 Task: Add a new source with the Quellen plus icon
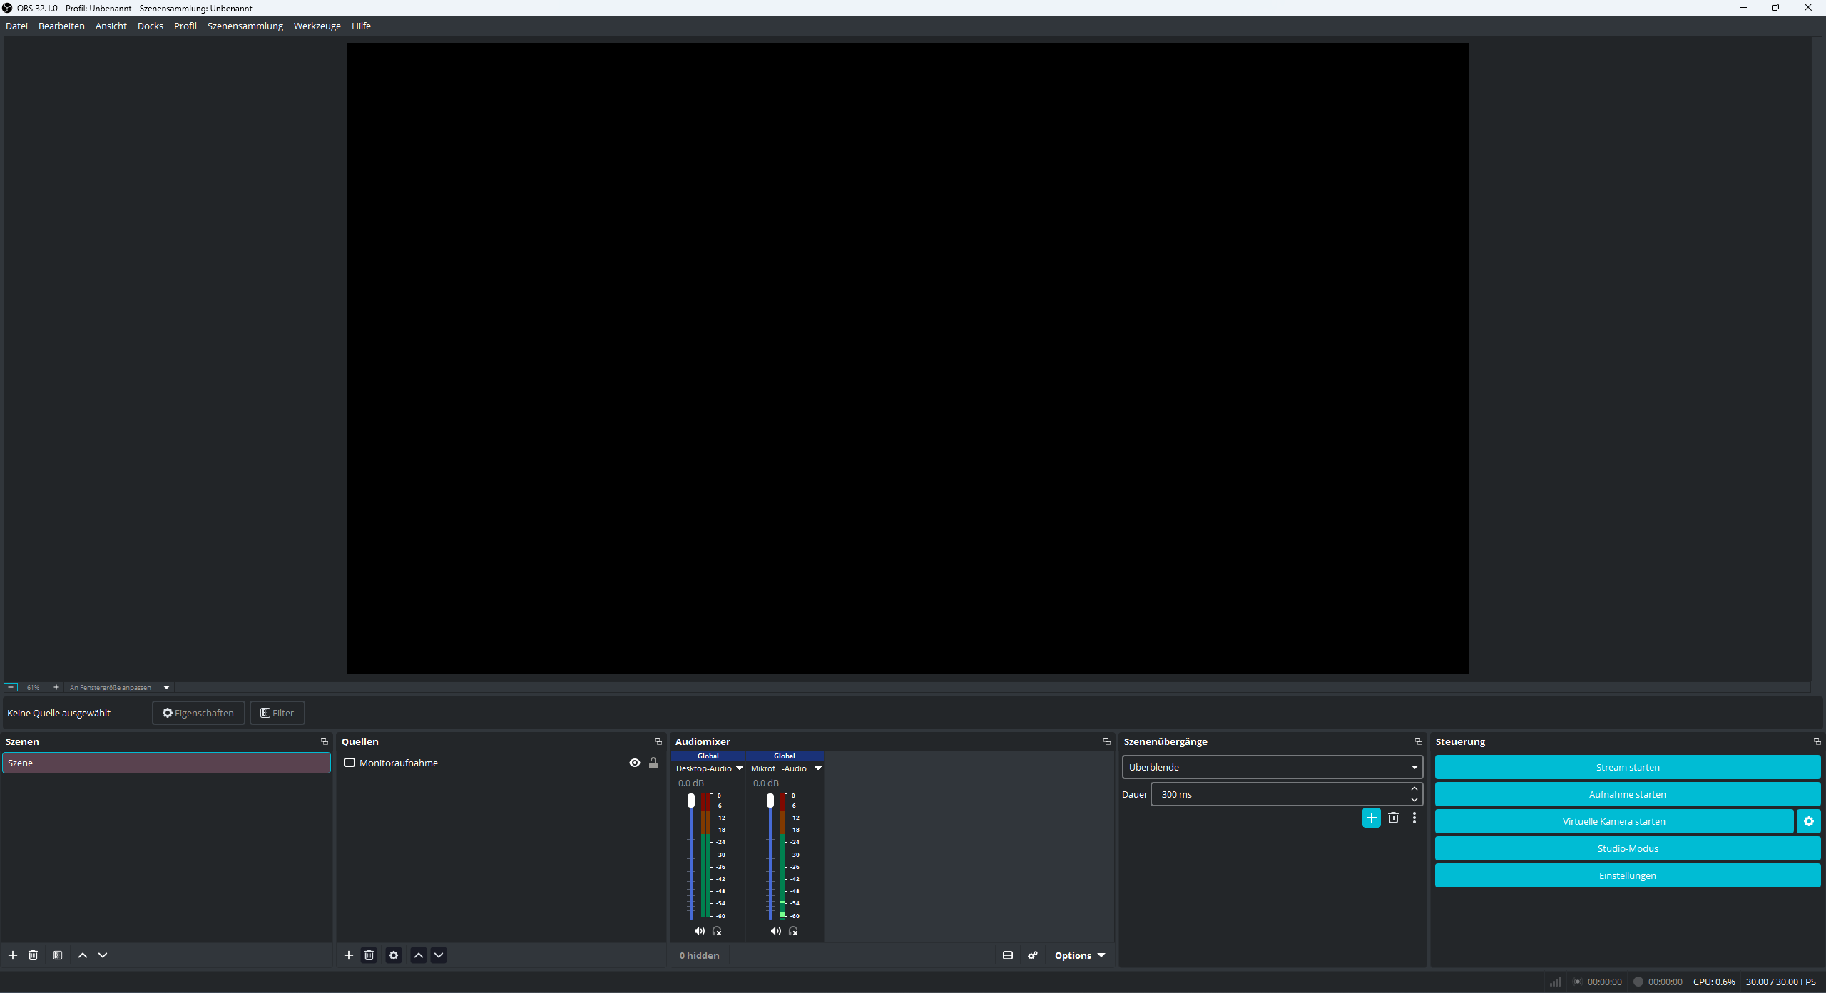tap(349, 955)
